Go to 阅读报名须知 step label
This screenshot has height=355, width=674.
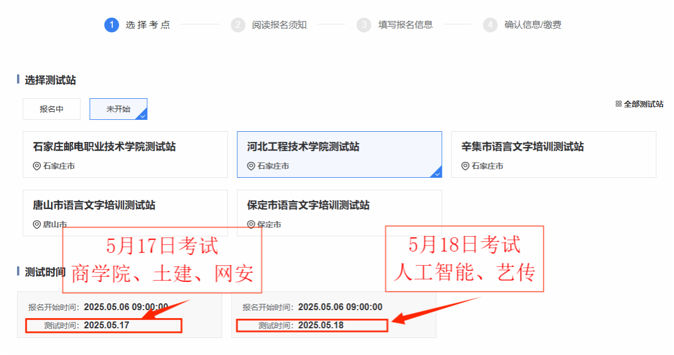[279, 25]
